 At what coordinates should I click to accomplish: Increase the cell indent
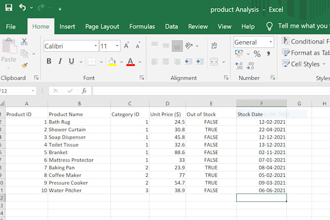coord(200,62)
